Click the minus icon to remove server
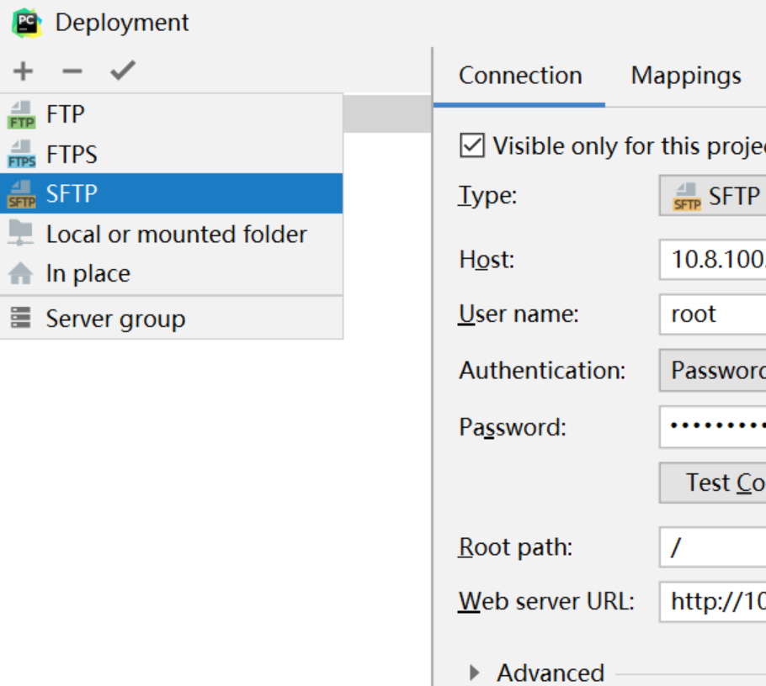Screen dimensions: 766x686 (72, 71)
